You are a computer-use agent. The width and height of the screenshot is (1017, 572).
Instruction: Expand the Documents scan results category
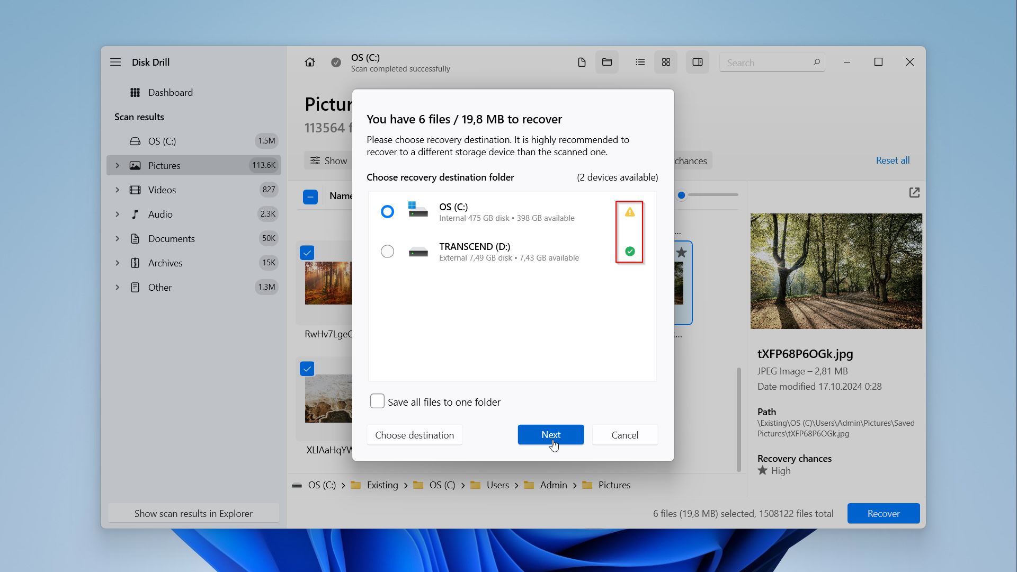tap(116, 238)
